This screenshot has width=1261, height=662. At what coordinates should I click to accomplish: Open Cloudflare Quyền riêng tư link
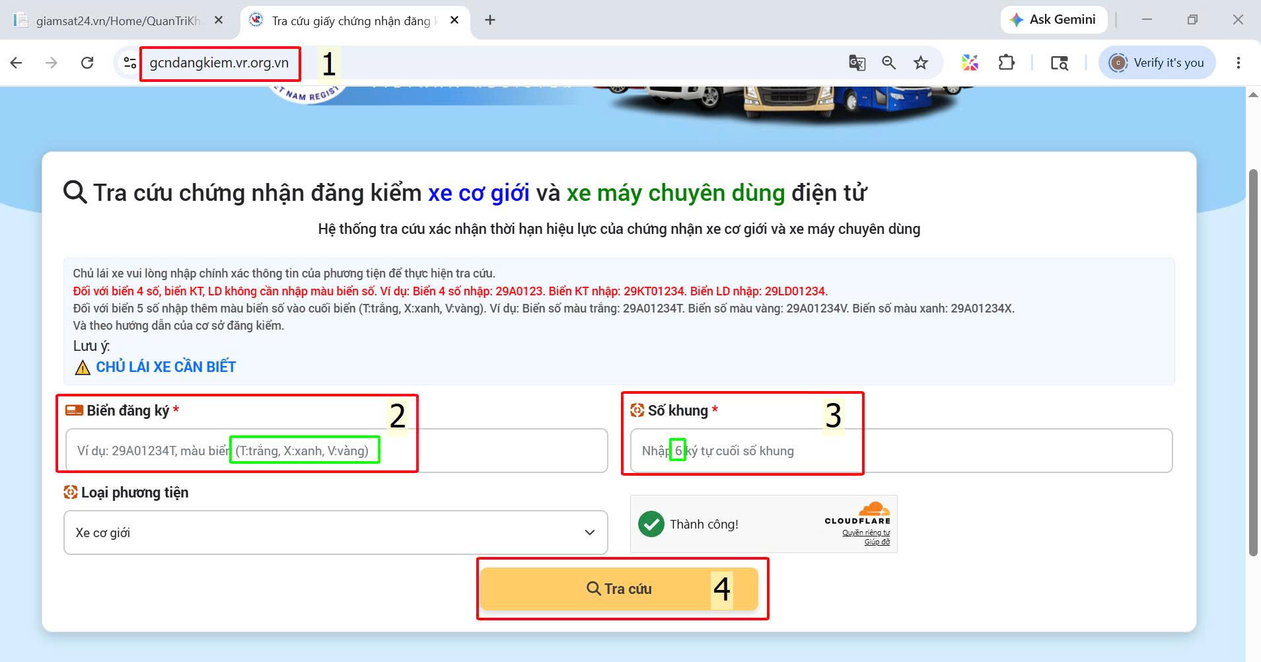[866, 533]
